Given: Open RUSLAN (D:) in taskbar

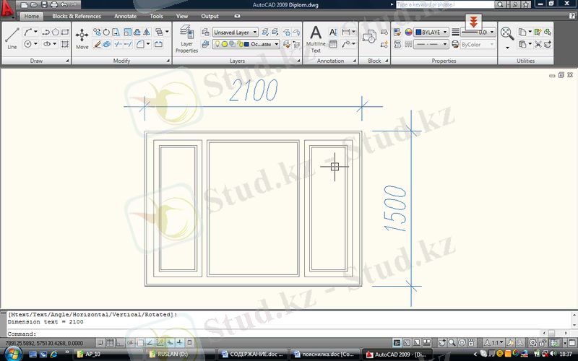Looking at the screenshot, I should (x=181, y=355).
